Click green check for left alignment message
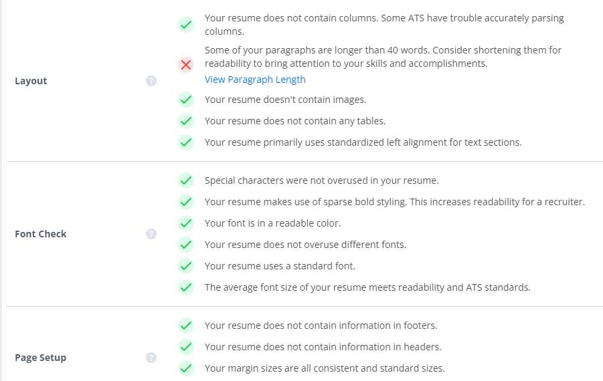 click(x=186, y=142)
